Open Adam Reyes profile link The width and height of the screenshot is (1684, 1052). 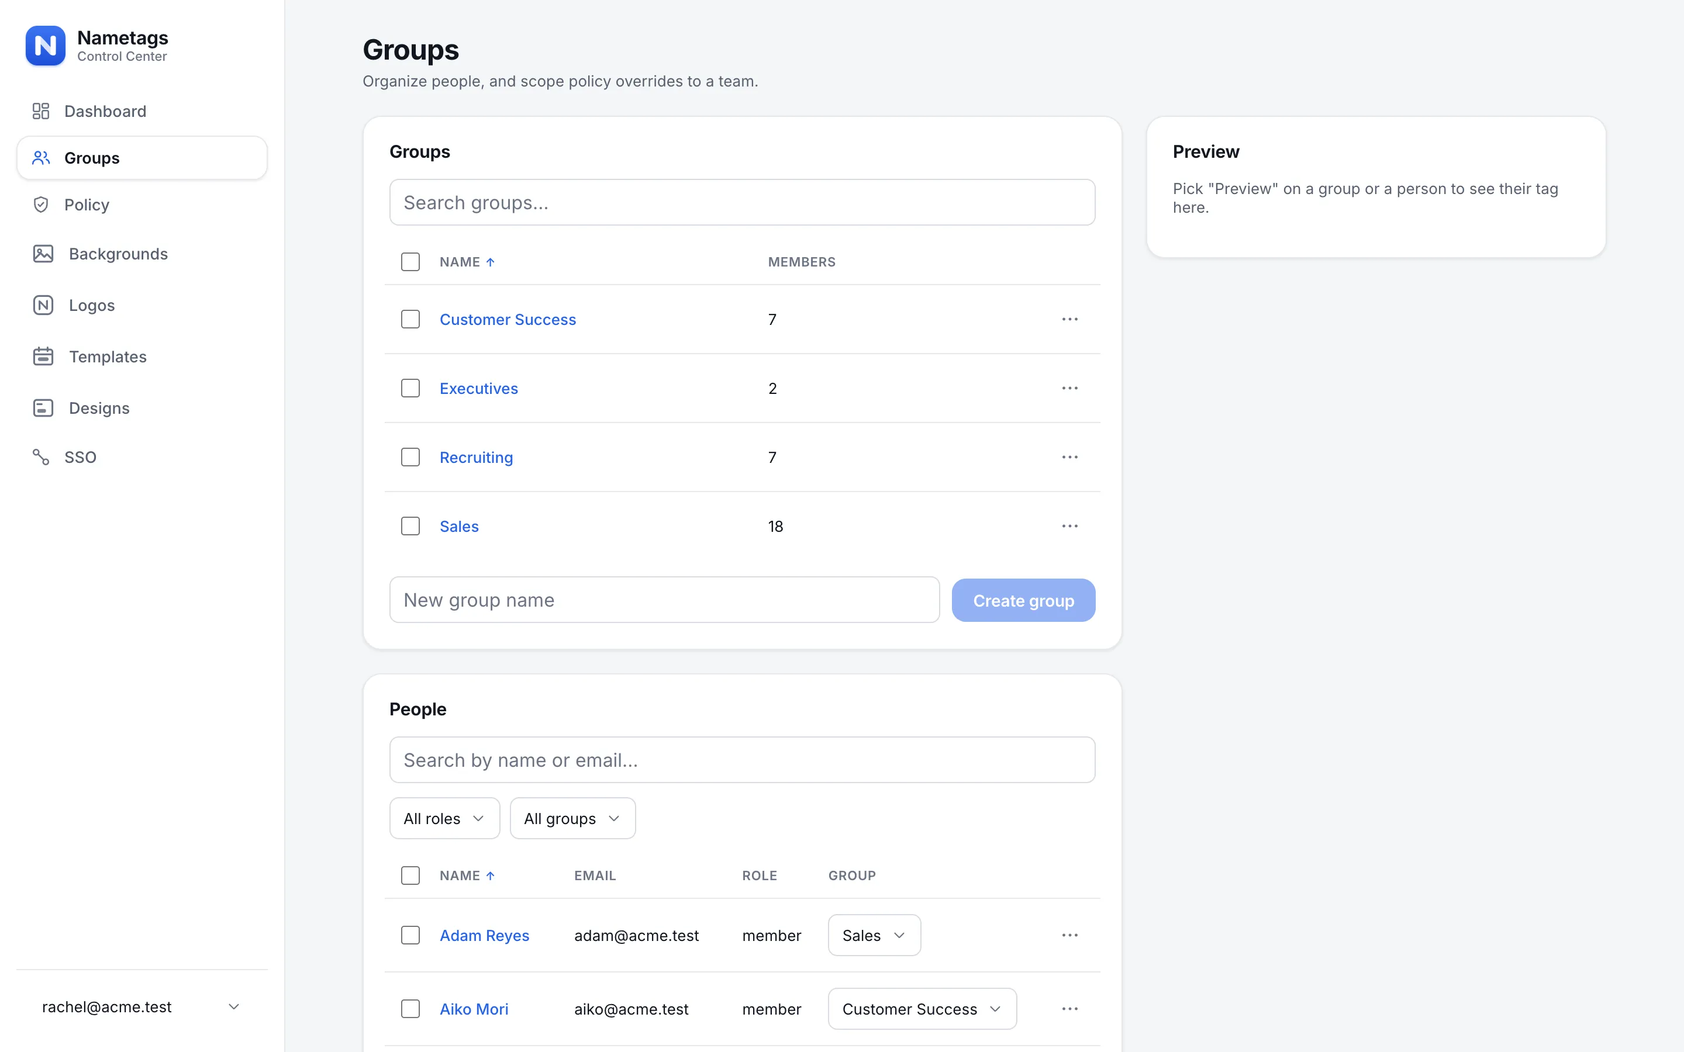[484, 935]
